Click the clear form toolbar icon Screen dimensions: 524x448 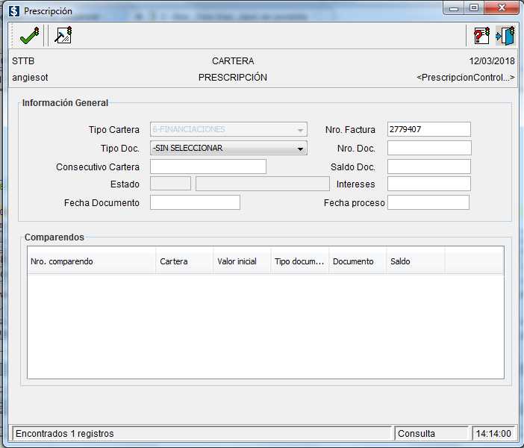[x=63, y=35]
